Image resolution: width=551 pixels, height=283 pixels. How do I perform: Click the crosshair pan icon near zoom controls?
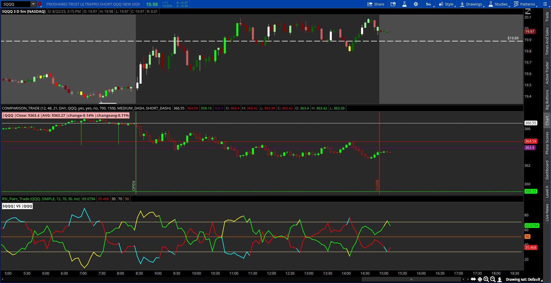480,279
